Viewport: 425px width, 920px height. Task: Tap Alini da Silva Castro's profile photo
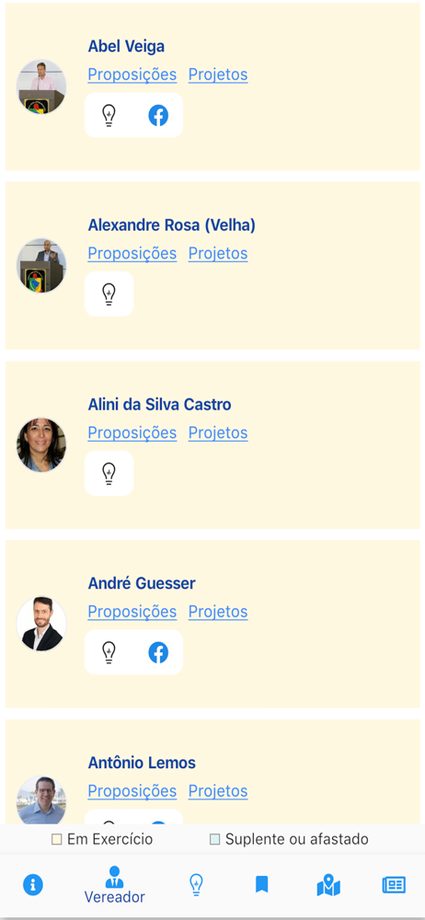pyautogui.click(x=41, y=444)
